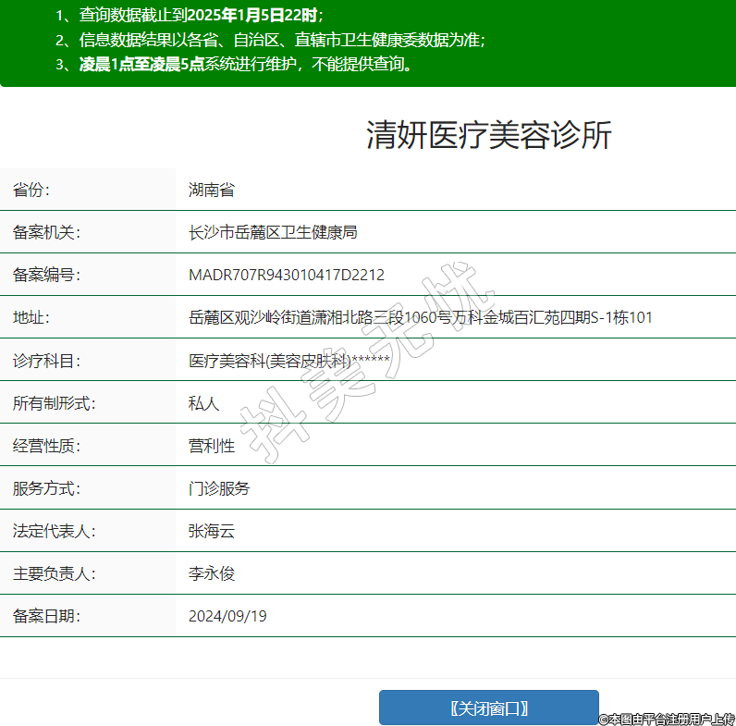
Task: Click the 清妍医疗美容诊所 clinic title
Action: tap(488, 135)
